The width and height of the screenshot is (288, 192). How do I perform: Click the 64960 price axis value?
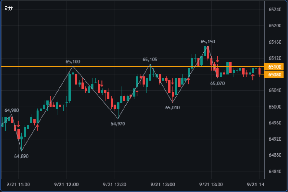tap(275, 123)
